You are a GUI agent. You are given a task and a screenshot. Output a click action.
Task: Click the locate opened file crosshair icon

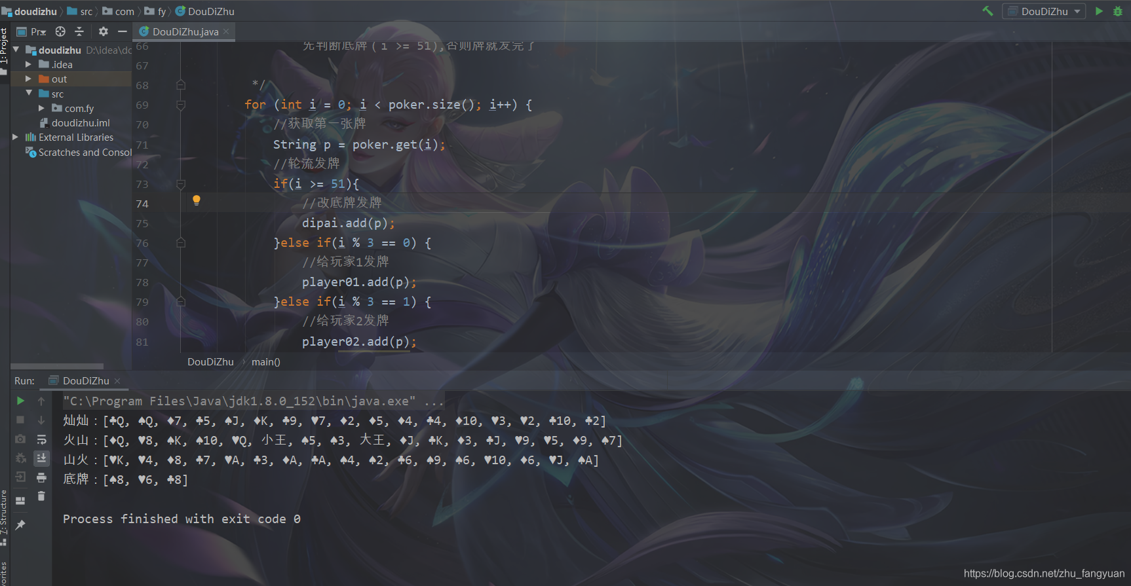coord(60,31)
